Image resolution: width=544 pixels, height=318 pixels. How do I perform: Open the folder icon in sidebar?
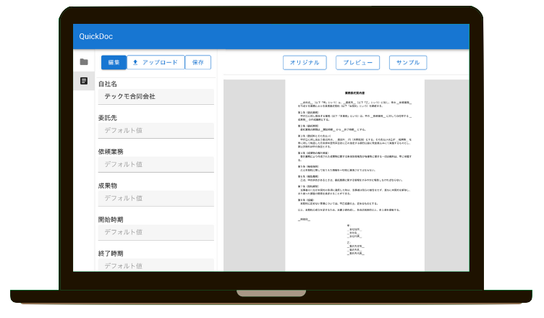84,62
